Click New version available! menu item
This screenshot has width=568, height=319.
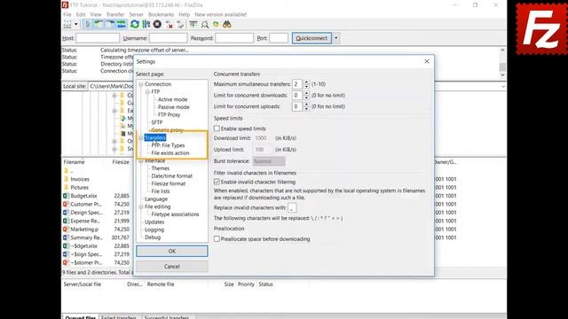221,14
